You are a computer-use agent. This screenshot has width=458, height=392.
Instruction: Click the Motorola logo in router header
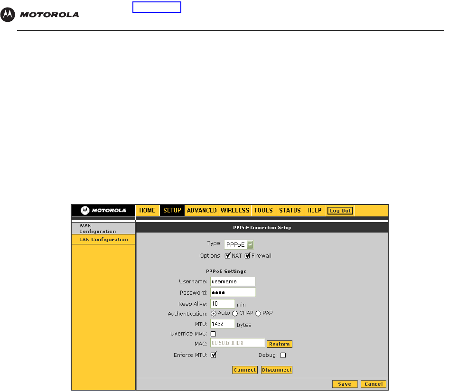tap(103, 210)
